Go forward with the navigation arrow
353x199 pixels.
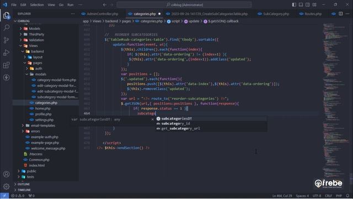(x=111, y=5)
